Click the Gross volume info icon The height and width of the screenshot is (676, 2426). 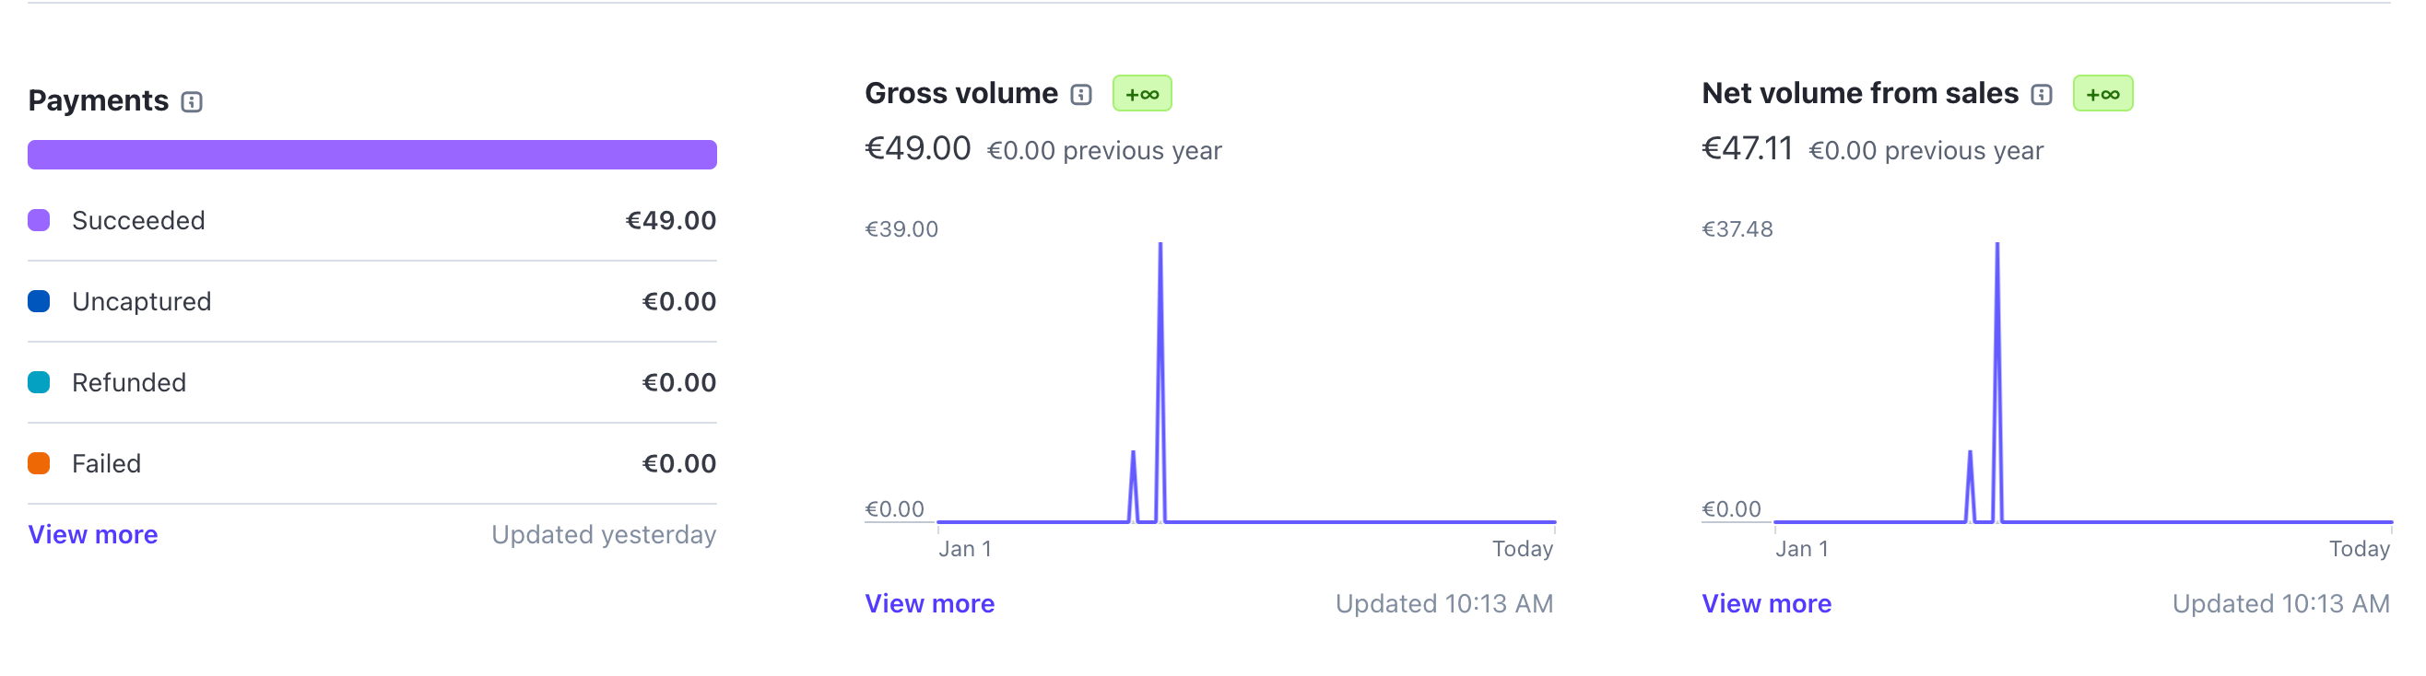1081,94
